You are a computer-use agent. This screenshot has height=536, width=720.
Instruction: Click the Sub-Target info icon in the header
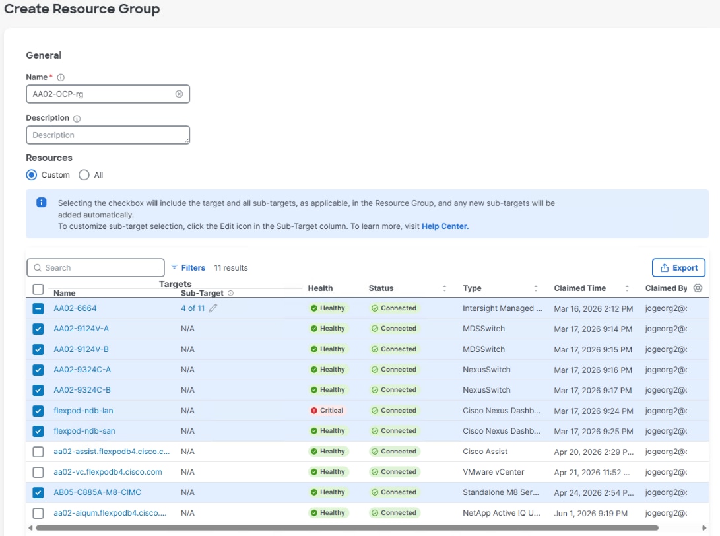click(x=230, y=293)
